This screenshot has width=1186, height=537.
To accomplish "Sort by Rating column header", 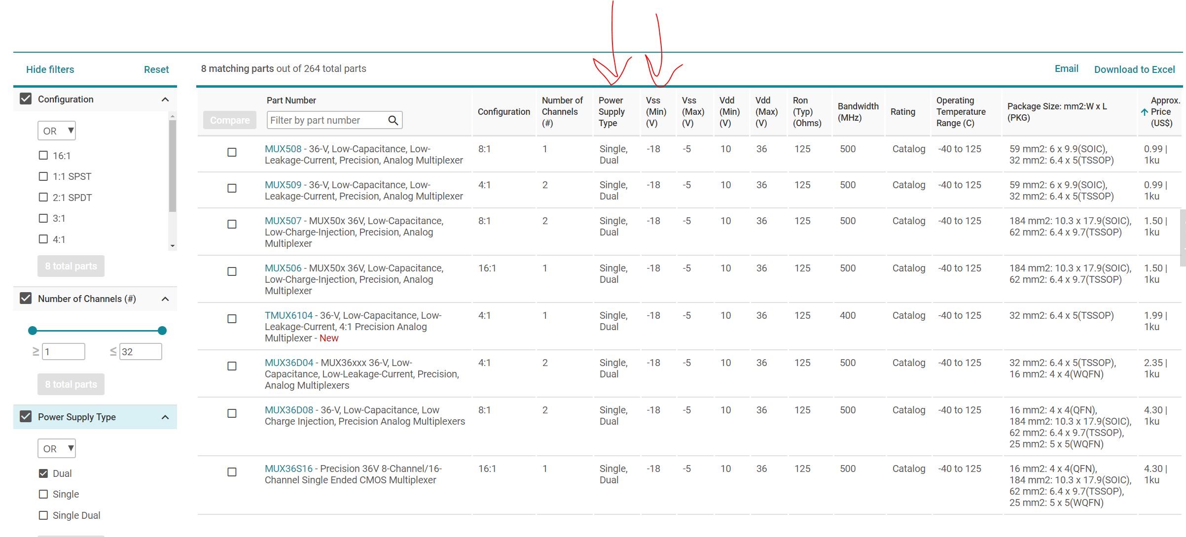I will (902, 112).
